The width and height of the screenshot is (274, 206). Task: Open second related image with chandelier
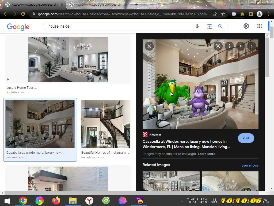[230, 181]
